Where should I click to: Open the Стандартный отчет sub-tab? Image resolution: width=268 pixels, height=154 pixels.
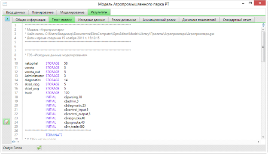tap(237, 20)
